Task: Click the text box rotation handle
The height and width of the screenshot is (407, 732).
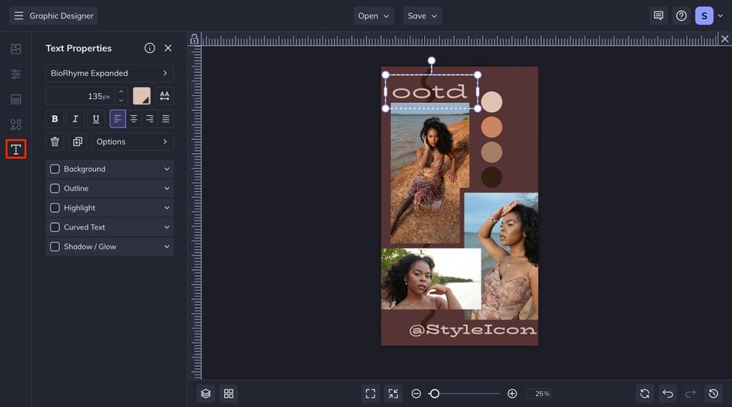Action: click(431, 60)
